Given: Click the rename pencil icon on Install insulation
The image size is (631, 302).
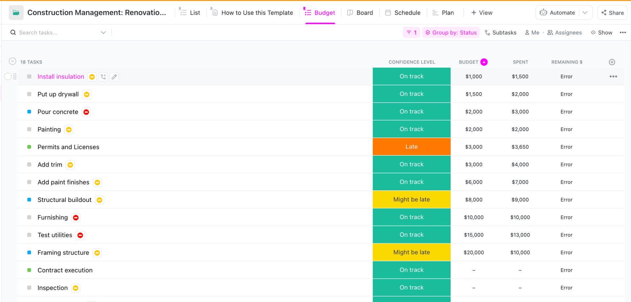Looking at the screenshot, I should point(114,77).
